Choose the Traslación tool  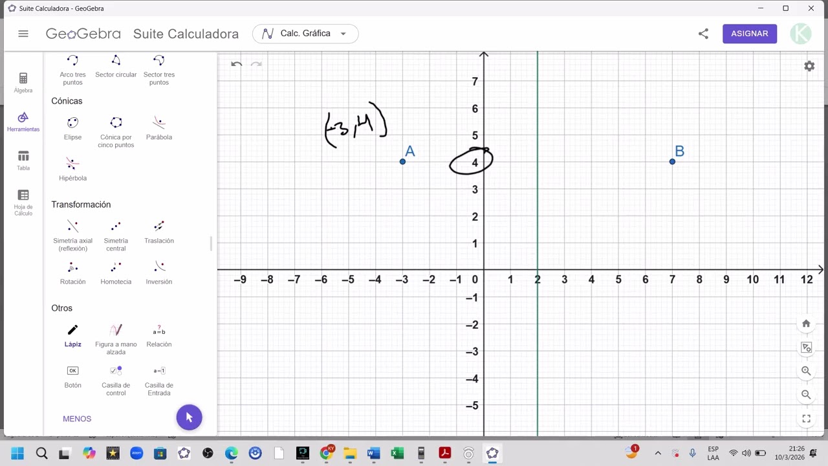pyautogui.click(x=159, y=232)
